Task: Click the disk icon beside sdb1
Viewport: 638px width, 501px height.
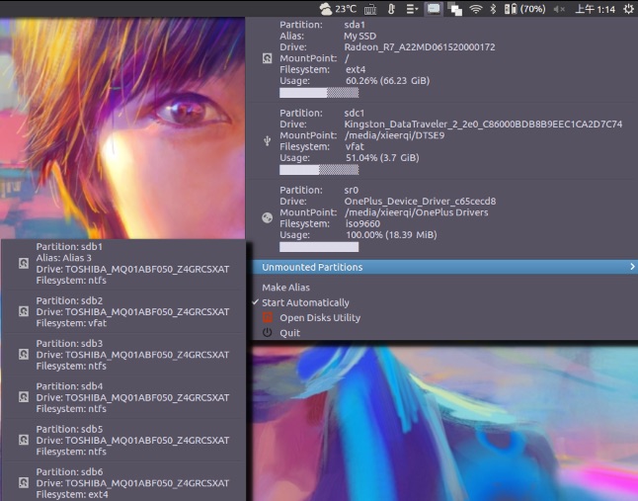Action: [x=24, y=263]
